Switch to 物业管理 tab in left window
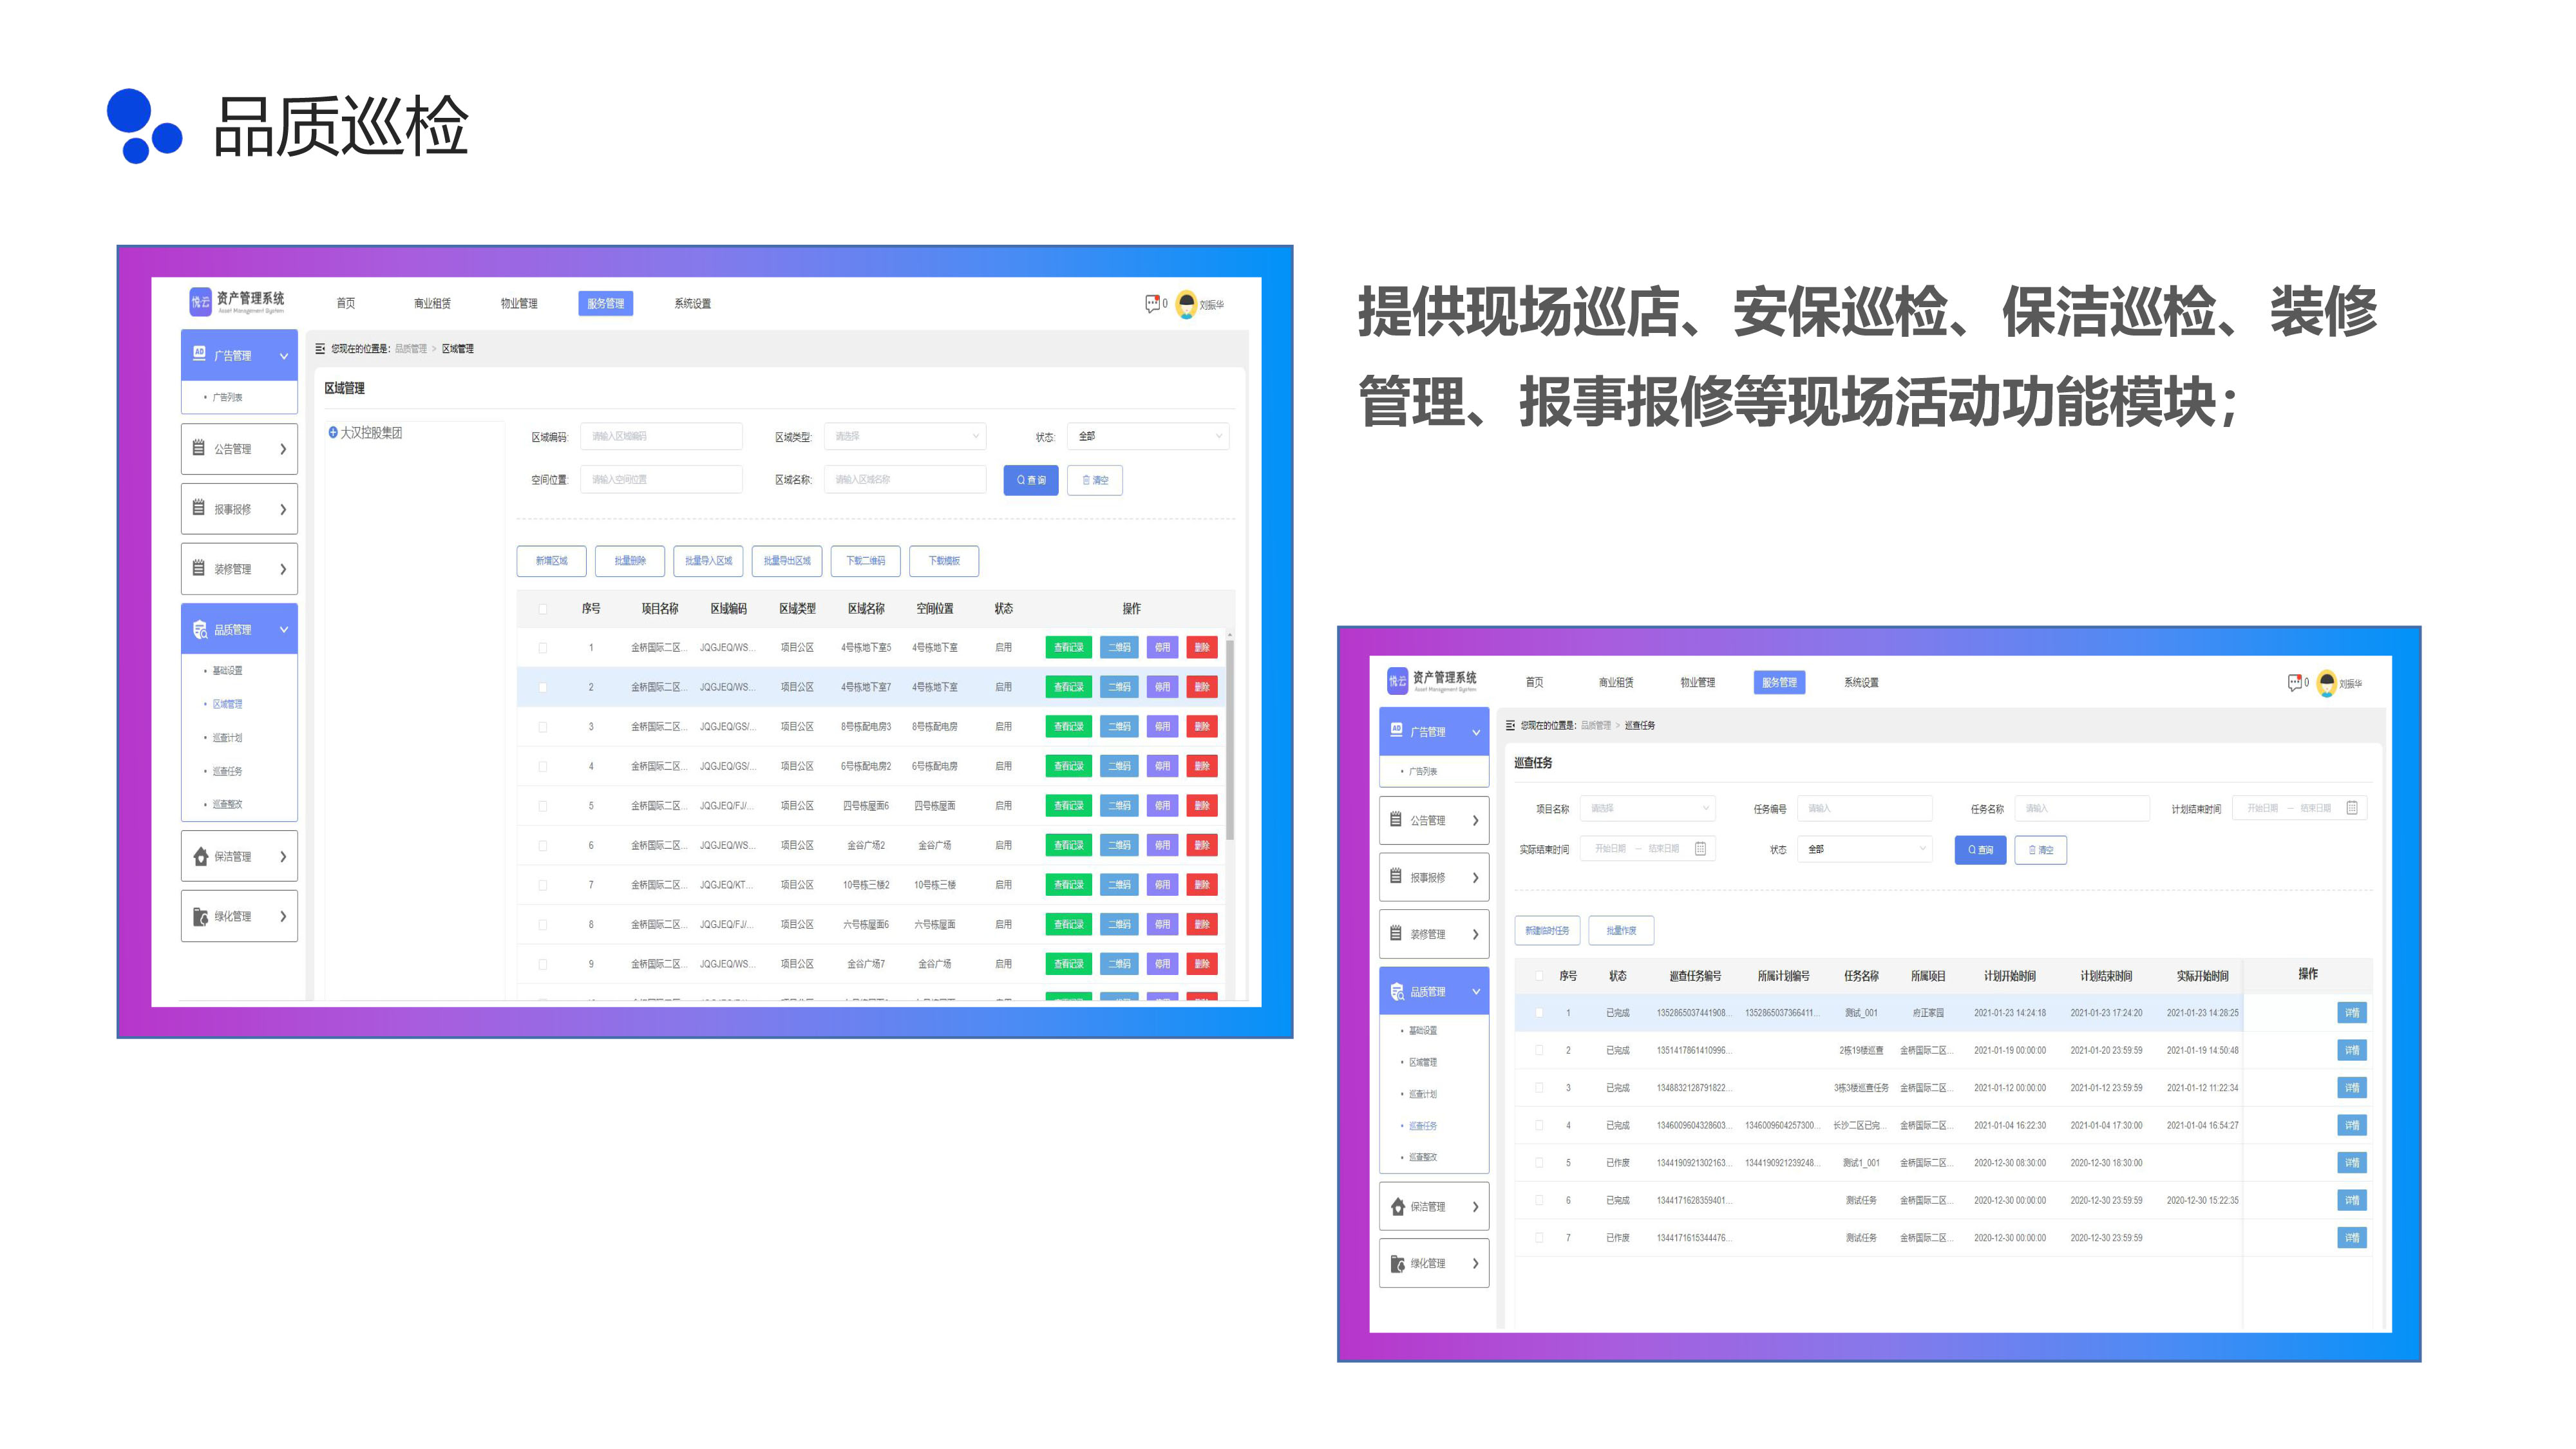The height and width of the screenshot is (1449, 2576). [519, 303]
